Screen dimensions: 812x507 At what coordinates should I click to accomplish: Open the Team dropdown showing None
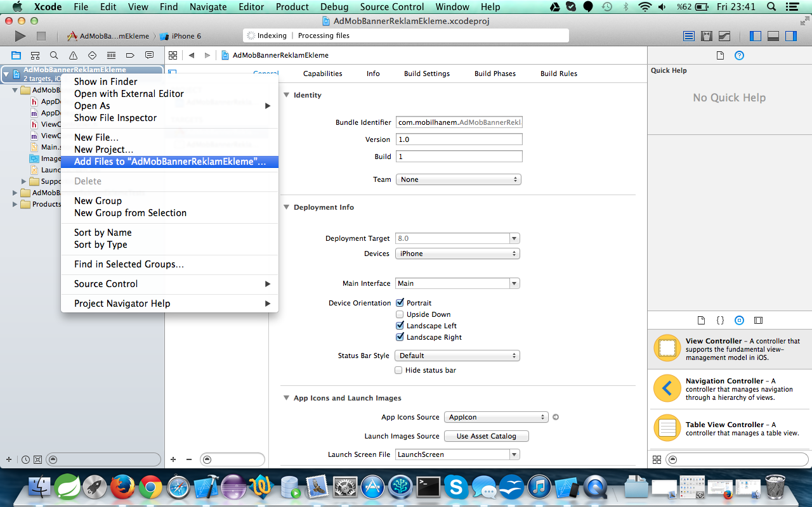(x=458, y=179)
